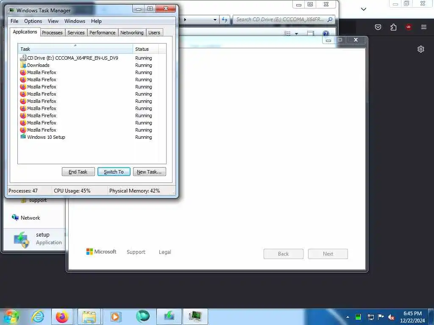Screen dimensions: 434x325
Task: Click the uBlock Origin icon in Firefox
Action: pyautogui.click(x=409, y=27)
